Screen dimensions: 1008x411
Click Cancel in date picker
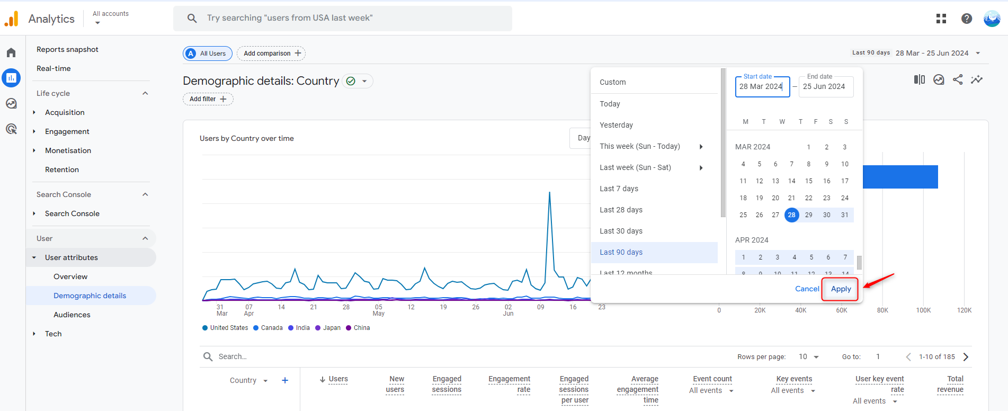pyautogui.click(x=807, y=289)
